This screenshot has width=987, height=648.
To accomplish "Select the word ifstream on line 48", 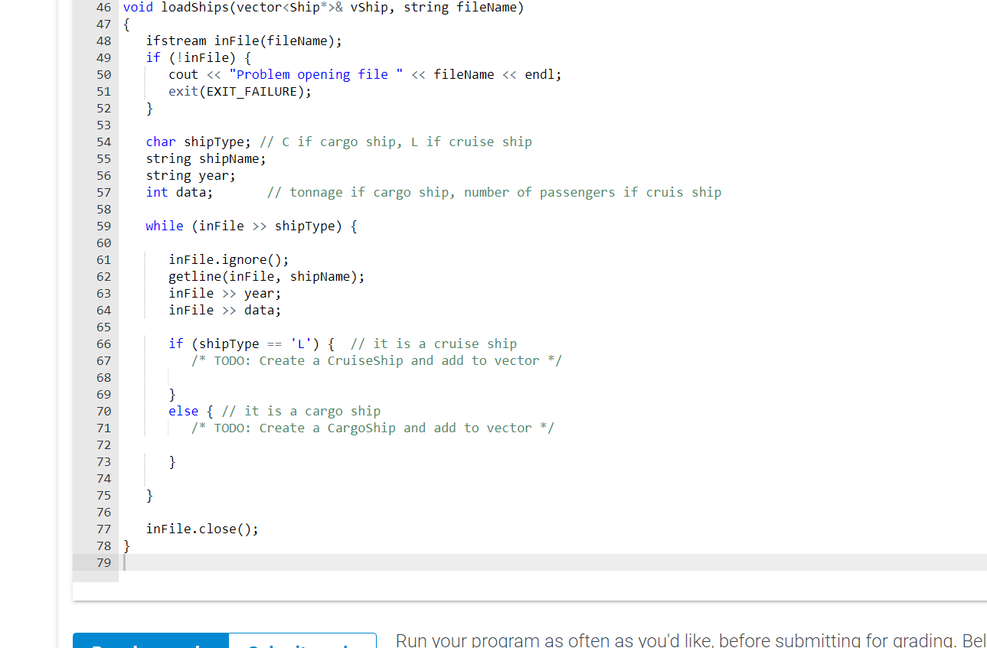I will (176, 40).
